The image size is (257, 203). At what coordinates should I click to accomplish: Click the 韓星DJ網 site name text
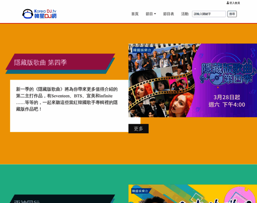(45, 16)
